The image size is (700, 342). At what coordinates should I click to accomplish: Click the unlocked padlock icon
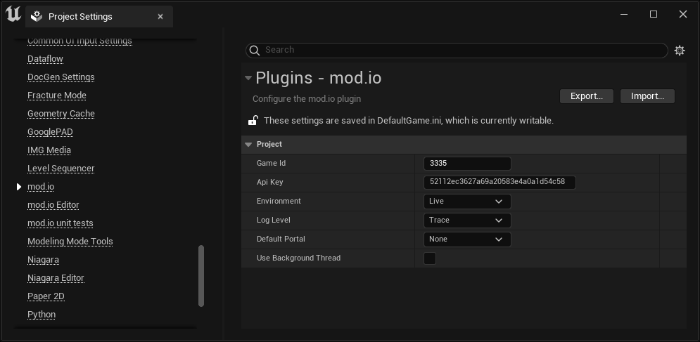[x=253, y=120]
